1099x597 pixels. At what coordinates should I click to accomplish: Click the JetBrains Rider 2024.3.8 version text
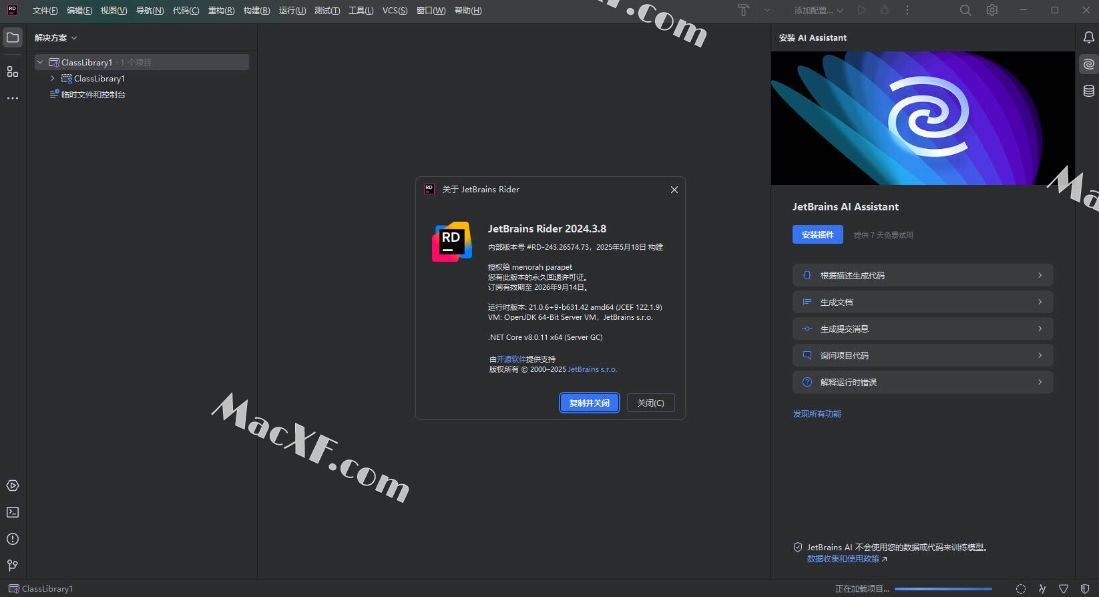click(547, 228)
